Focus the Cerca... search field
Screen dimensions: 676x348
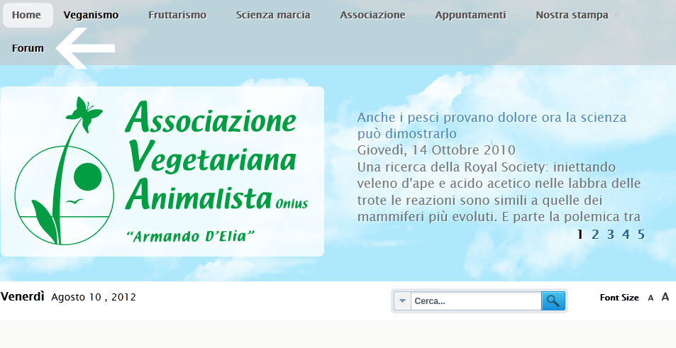click(476, 301)
